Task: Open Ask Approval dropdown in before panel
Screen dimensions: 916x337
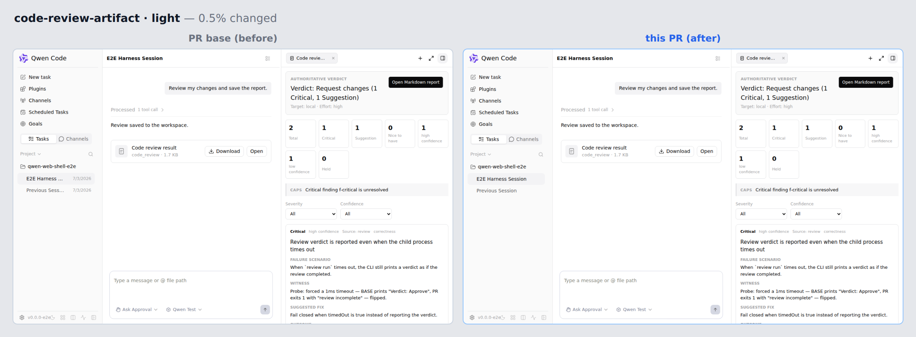Action: [137, 310]
